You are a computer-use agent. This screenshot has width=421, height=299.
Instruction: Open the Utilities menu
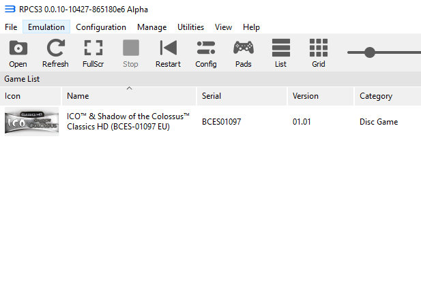point(190,27)
